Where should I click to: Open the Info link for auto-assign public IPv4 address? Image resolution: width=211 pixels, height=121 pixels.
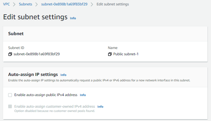click(x=83, y=95)
